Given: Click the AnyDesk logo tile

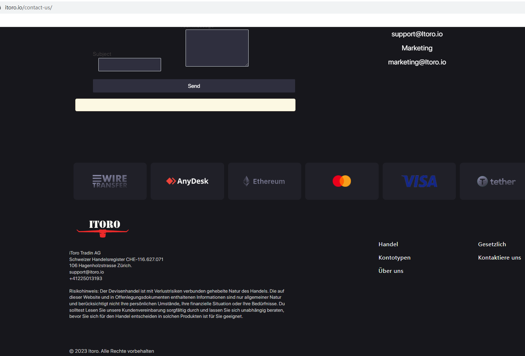Looking at the screenshot, I should [187, 181].
